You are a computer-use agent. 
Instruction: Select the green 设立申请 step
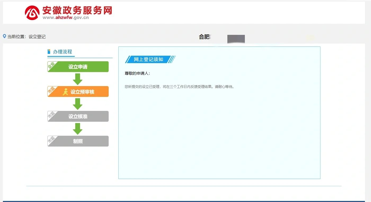[78, 67]
